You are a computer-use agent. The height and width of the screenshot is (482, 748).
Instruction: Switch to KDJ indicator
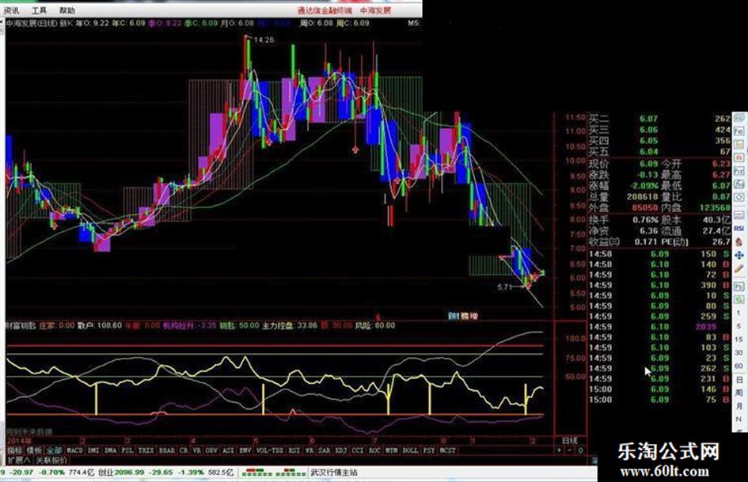click(341, 450)
